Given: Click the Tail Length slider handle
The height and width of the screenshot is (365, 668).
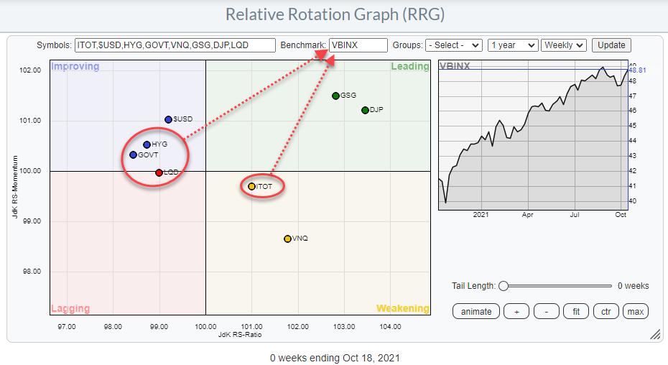Looking at the screenshot, I should [x=504, y=286].
